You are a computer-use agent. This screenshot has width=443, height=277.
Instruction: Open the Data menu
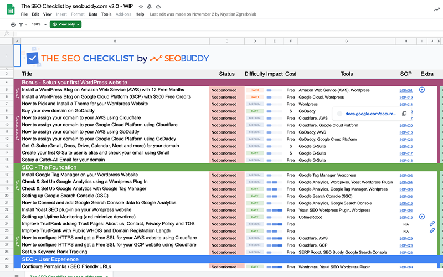[x=93, y=14]
